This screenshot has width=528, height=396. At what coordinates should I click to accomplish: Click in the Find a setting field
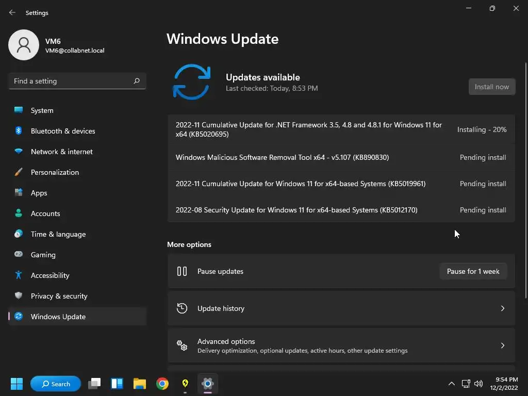coord(77,81)
